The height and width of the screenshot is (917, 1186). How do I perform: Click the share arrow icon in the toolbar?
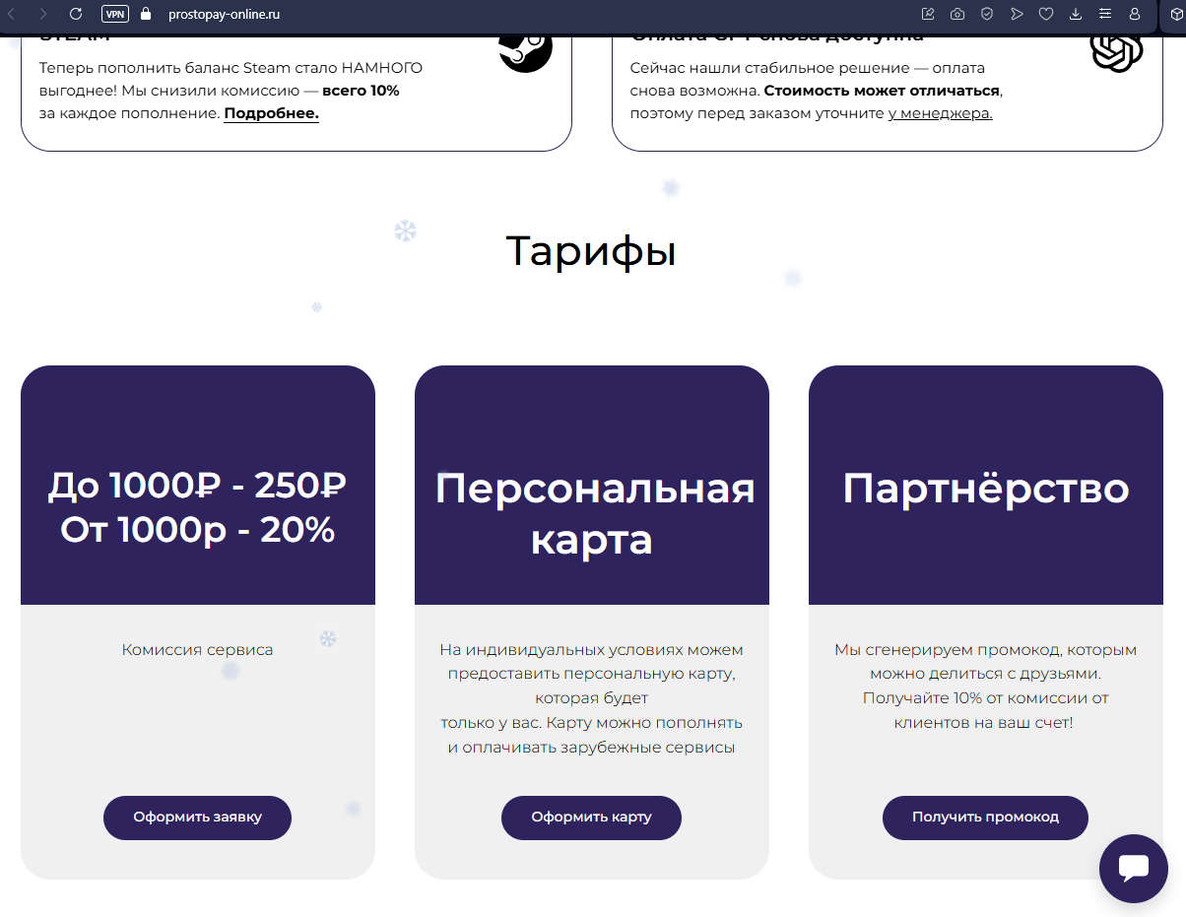[1016, 14]
